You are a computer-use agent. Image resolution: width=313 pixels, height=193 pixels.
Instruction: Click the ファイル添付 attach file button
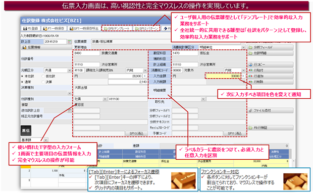(270, 110)
